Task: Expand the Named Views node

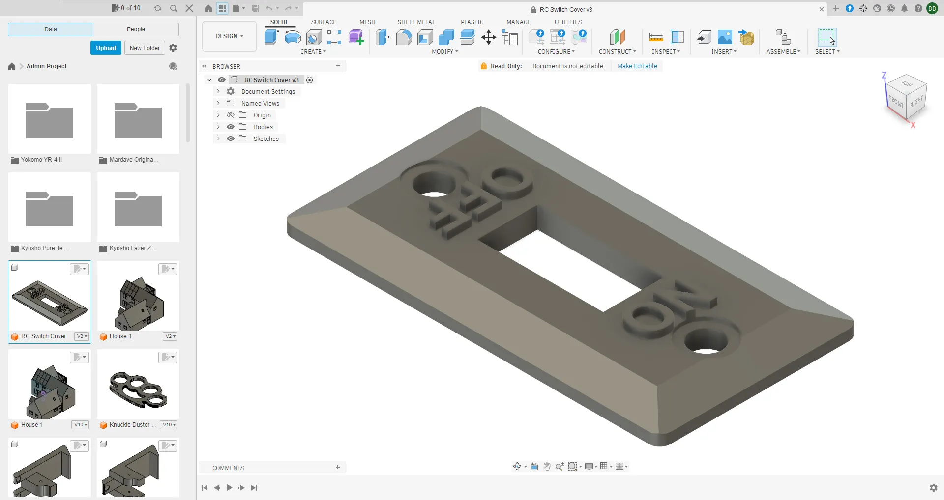Action: click(x=218, y=103)
